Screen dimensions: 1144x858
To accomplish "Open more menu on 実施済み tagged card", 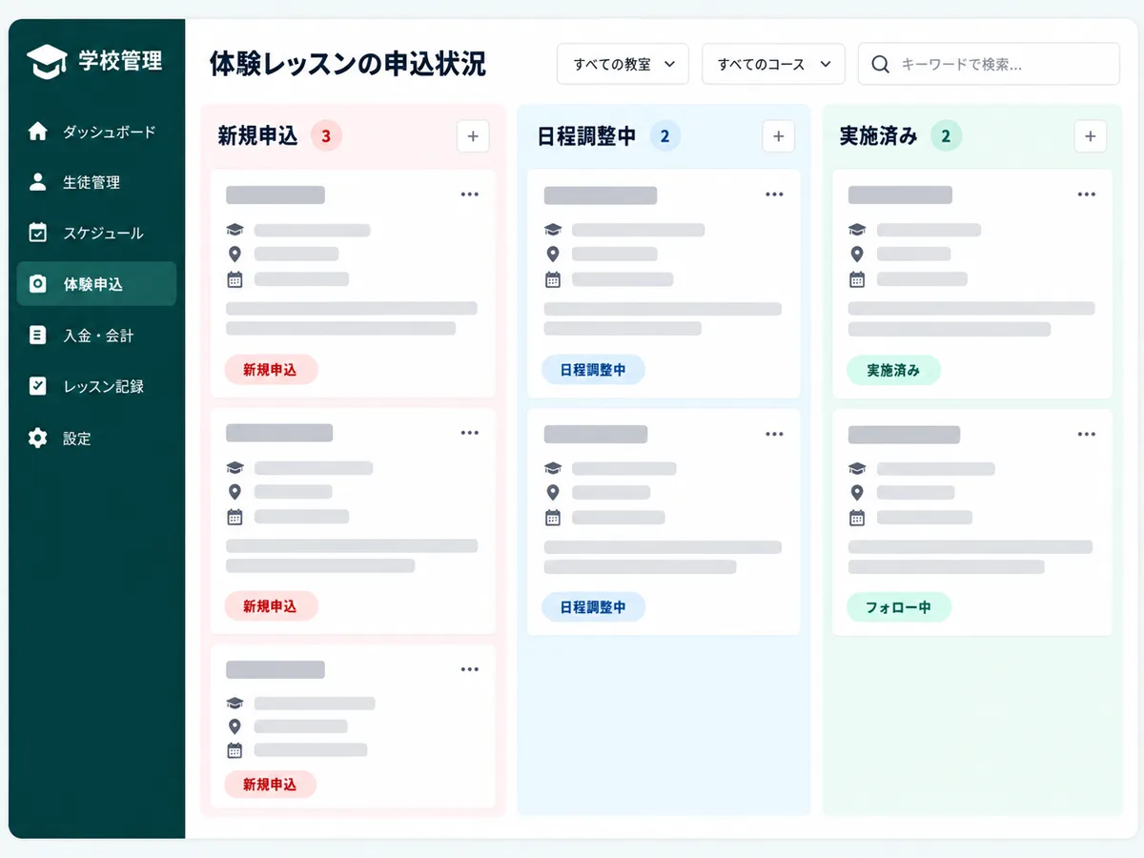I will coord(1086,194).
